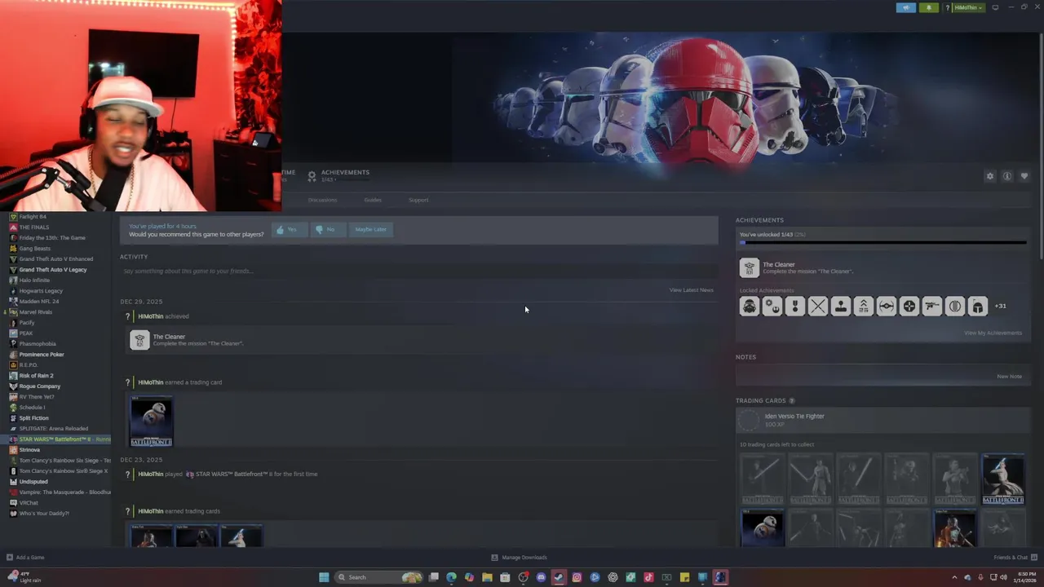Viewport: 1044px width, 587px height.
Task: Select the TIE fighter locked achievement
Action: (x=887, y=307)
